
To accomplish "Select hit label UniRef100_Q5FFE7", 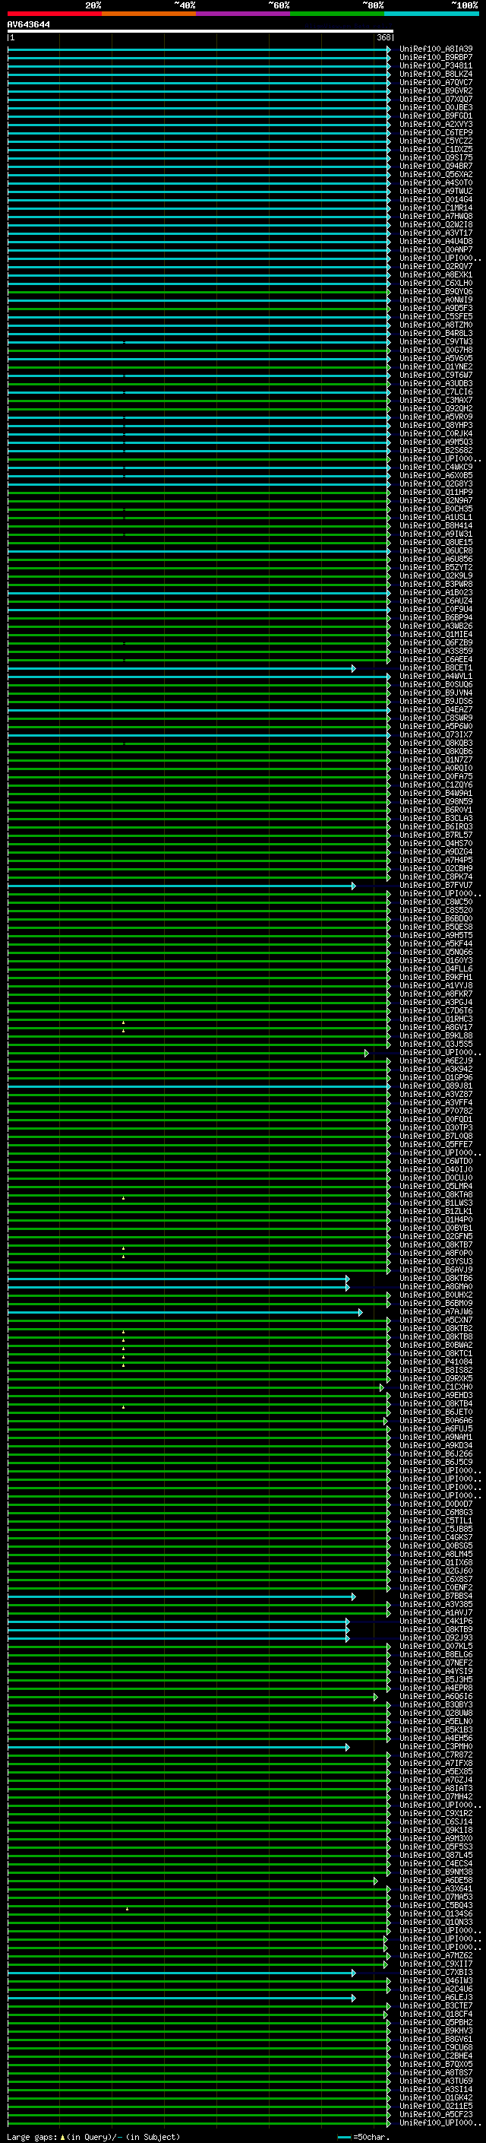I will [x=436, y=1145].
